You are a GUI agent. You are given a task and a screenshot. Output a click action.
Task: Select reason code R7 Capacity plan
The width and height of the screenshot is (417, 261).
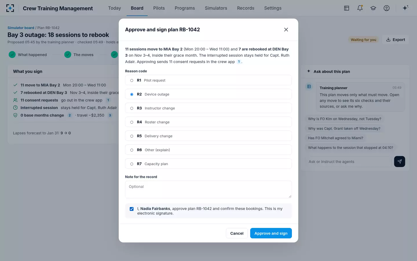pyautogui.click(x=209, y=164)
